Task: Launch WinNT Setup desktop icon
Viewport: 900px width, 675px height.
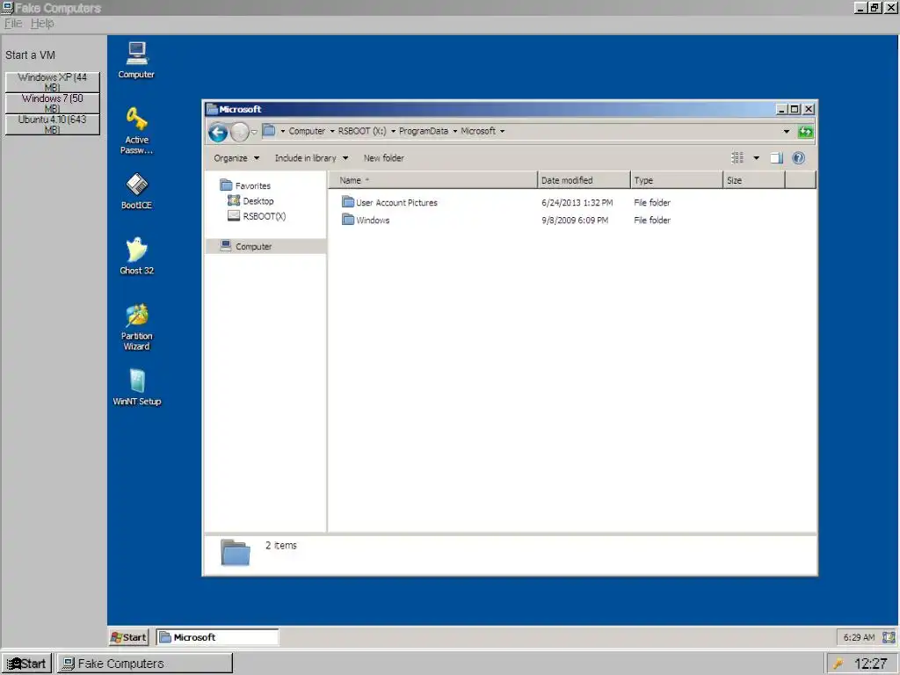Action: pos(136,387)
